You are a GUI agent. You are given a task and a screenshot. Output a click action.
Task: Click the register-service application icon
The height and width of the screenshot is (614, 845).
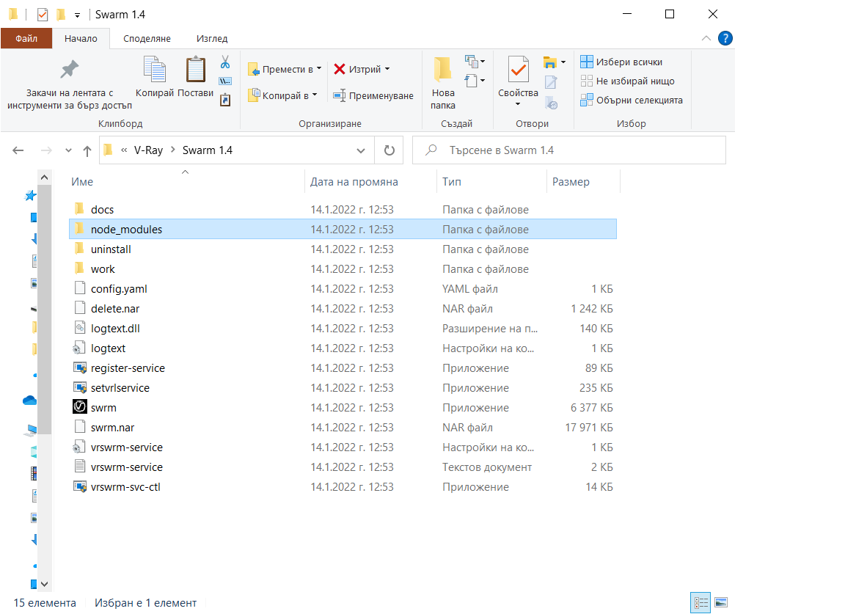point(80,368)
